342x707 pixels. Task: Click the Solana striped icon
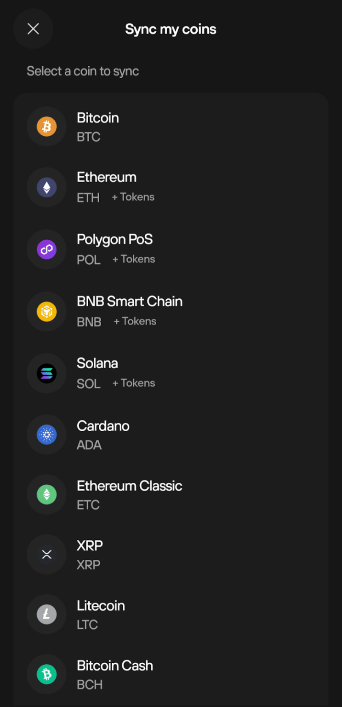tap(46, 373)
